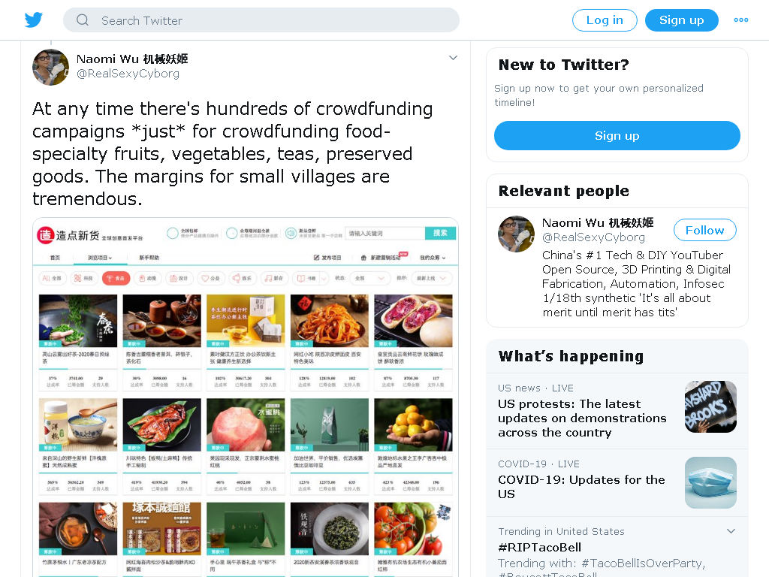
Task: Click Naomi Wu avatar in Relevant people
Action: point(517,234)
